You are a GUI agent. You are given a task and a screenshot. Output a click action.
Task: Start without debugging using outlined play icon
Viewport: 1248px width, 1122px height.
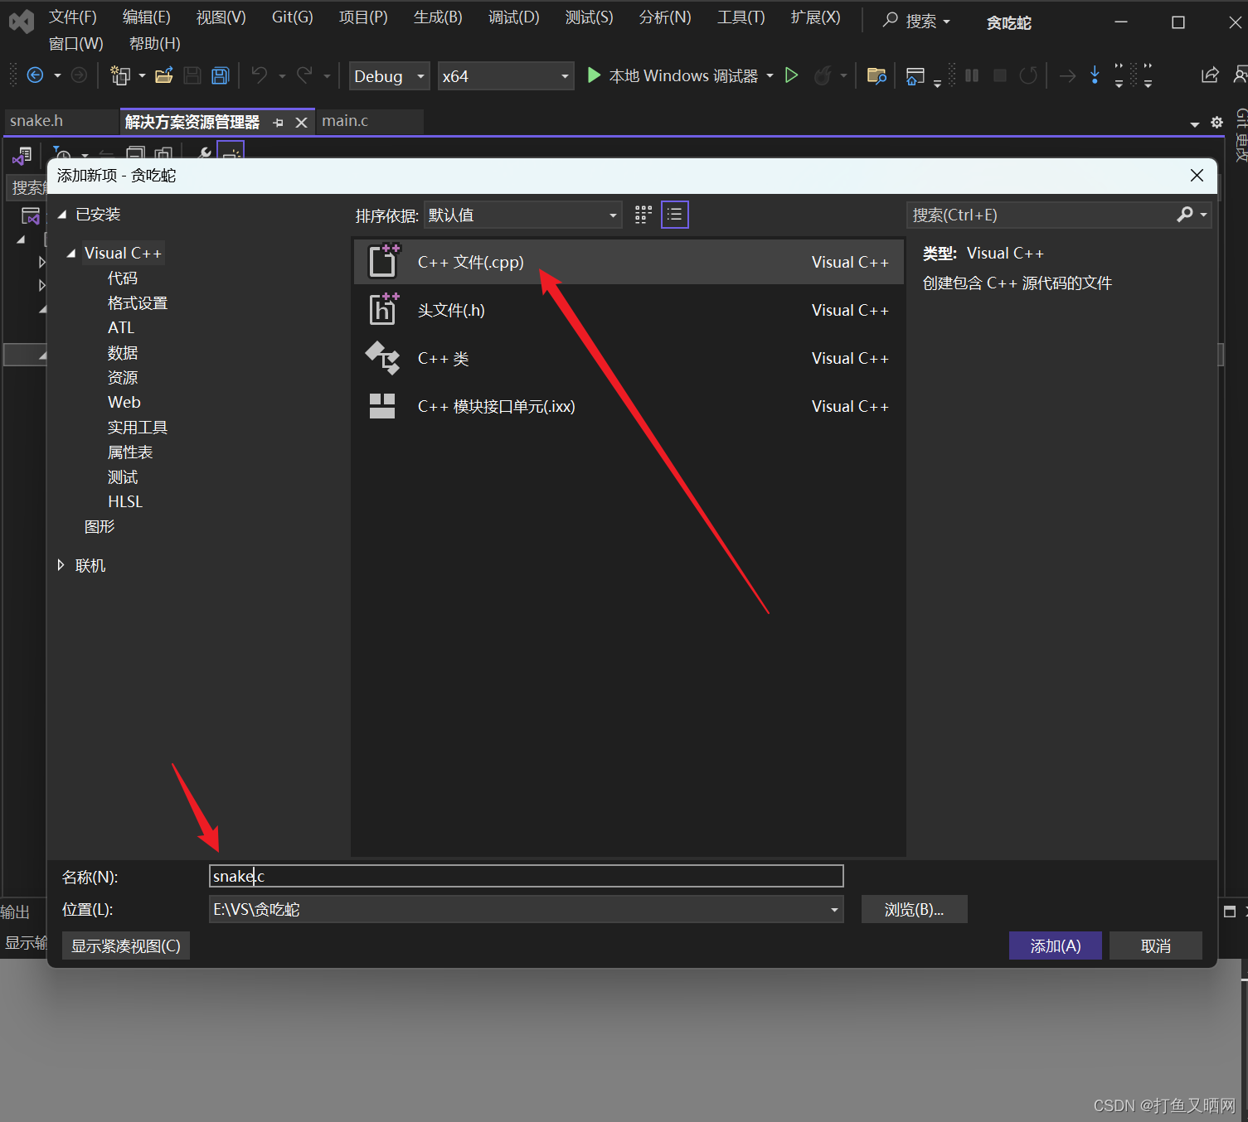coord(791,75)
